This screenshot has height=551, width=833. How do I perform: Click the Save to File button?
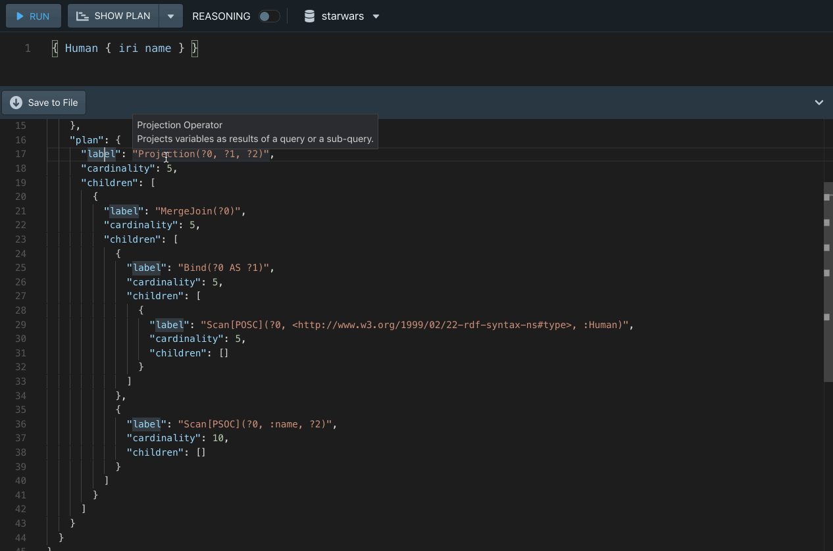point(44,103)
